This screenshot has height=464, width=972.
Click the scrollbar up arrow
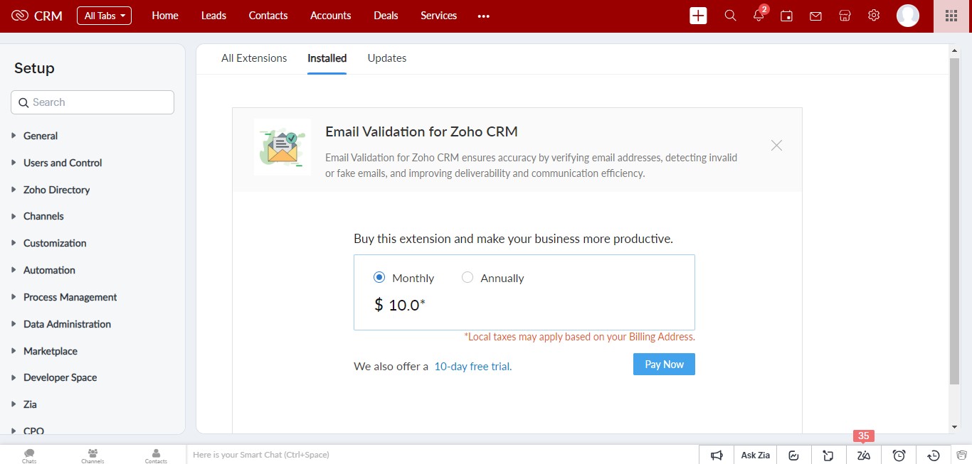click(954, 50)
